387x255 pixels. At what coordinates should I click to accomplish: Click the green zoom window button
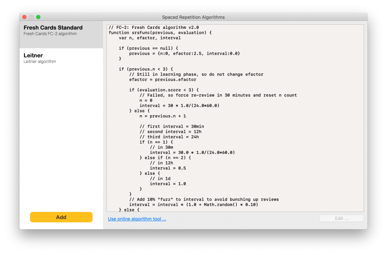pos(38,17)
